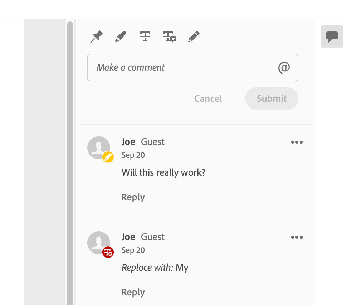
Task: Open options menu for "Replace with: My" comment
Action: coord(297,237)
